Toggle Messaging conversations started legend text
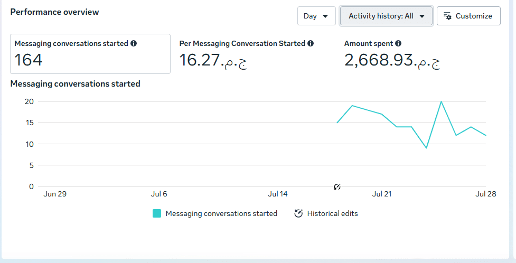Image resolution: width=516 pixels, height=263 pixels. (x=221, y=213)
